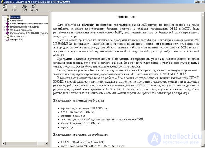Select the Описание программы topic label

21,30
